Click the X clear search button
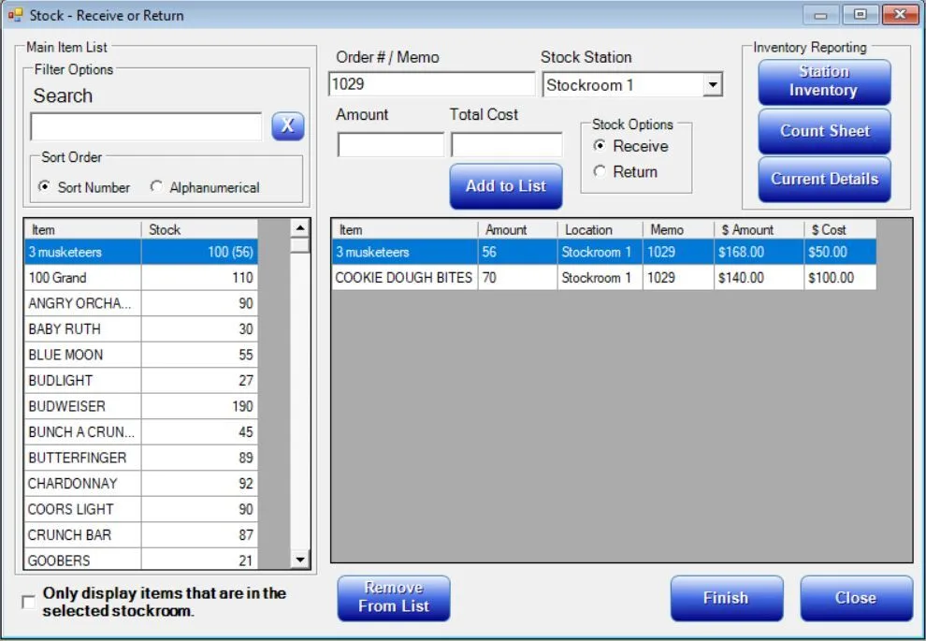This screenshot has height=641, width=926. click(x=287, y=125)
